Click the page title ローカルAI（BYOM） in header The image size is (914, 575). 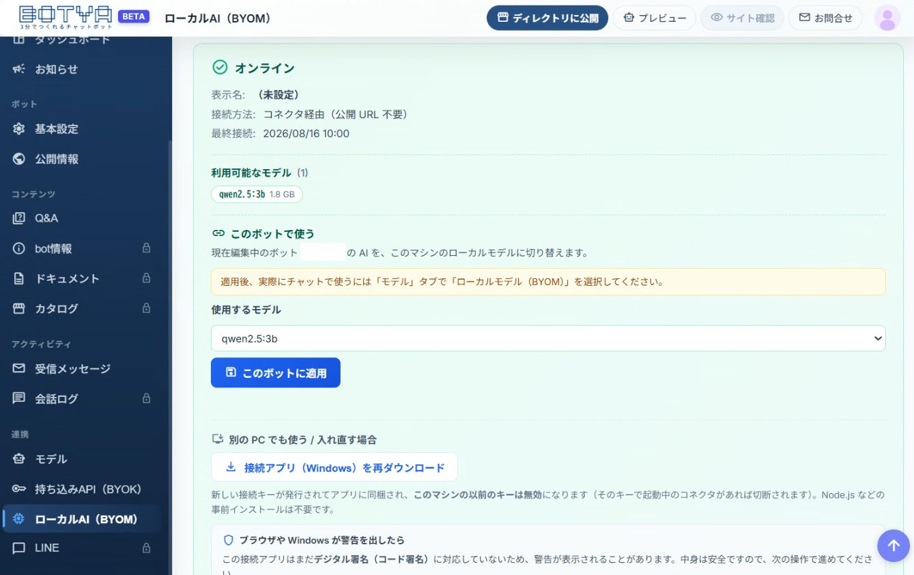[x=218, y=18]
